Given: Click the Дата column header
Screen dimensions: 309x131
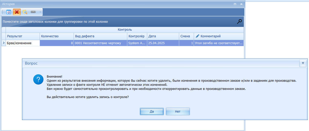Looking at the screenshot, I should pos(163,36).
